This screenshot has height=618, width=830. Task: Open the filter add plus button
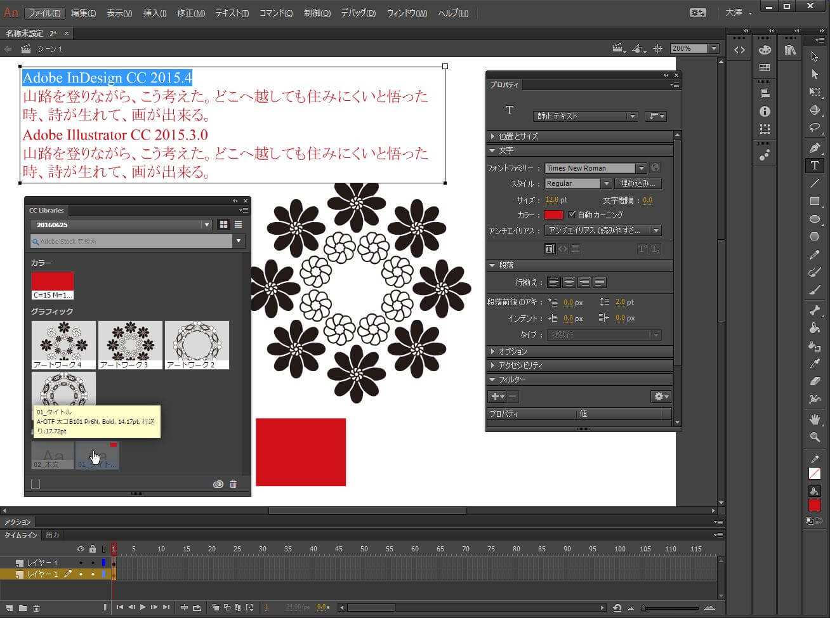pyautogui.click(x=497, y=397)
